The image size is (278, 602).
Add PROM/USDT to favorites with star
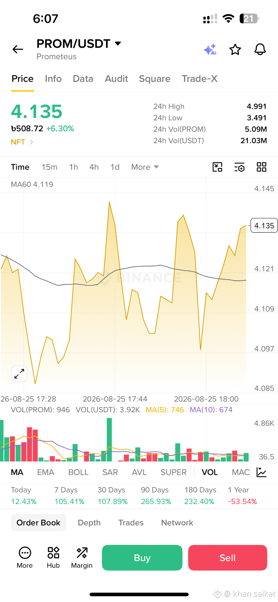(235, 49)
